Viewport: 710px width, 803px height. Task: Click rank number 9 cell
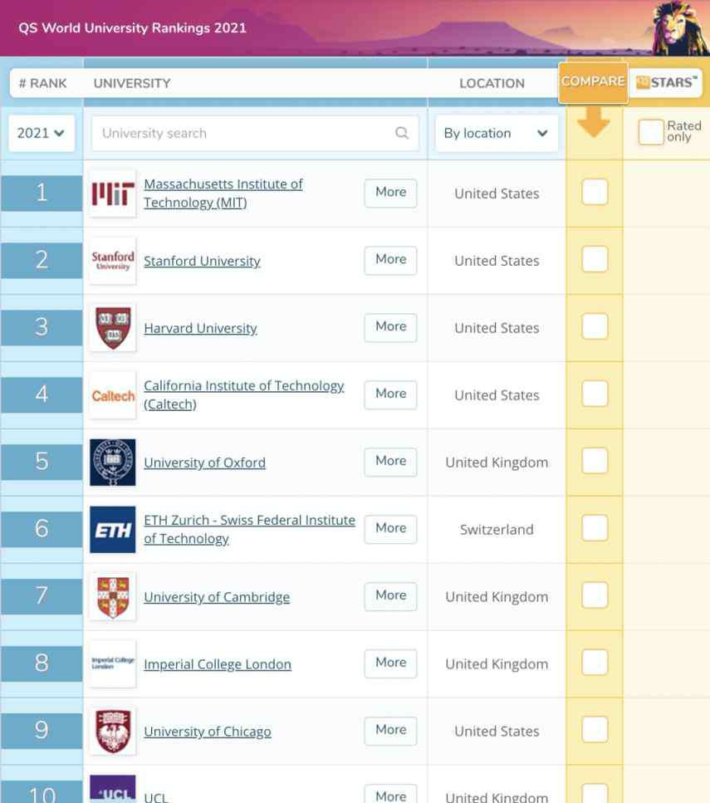pyautogui.click(x=42, y=730)
